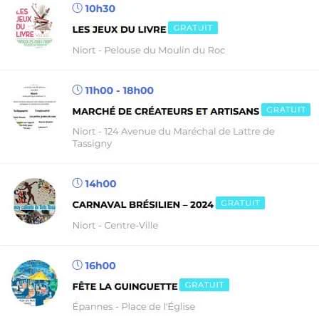Click the clock icon beside 14h00
319x319 pixels.
tap(77, 183)
